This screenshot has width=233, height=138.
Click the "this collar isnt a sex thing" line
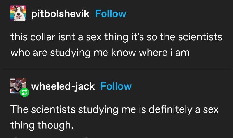click(x=116, y=37)
